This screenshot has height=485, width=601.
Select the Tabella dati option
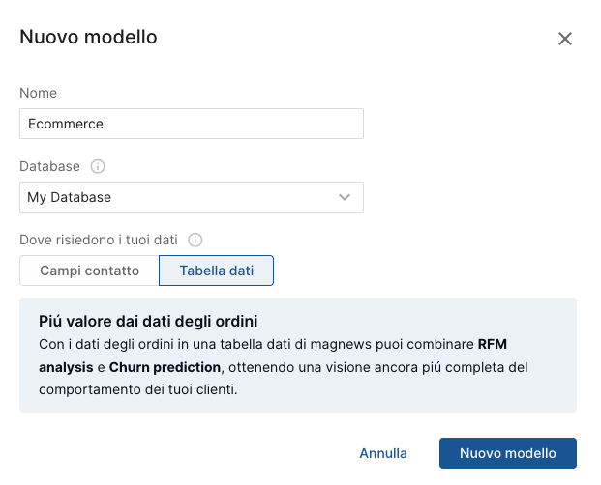click(x=216, y=271)
